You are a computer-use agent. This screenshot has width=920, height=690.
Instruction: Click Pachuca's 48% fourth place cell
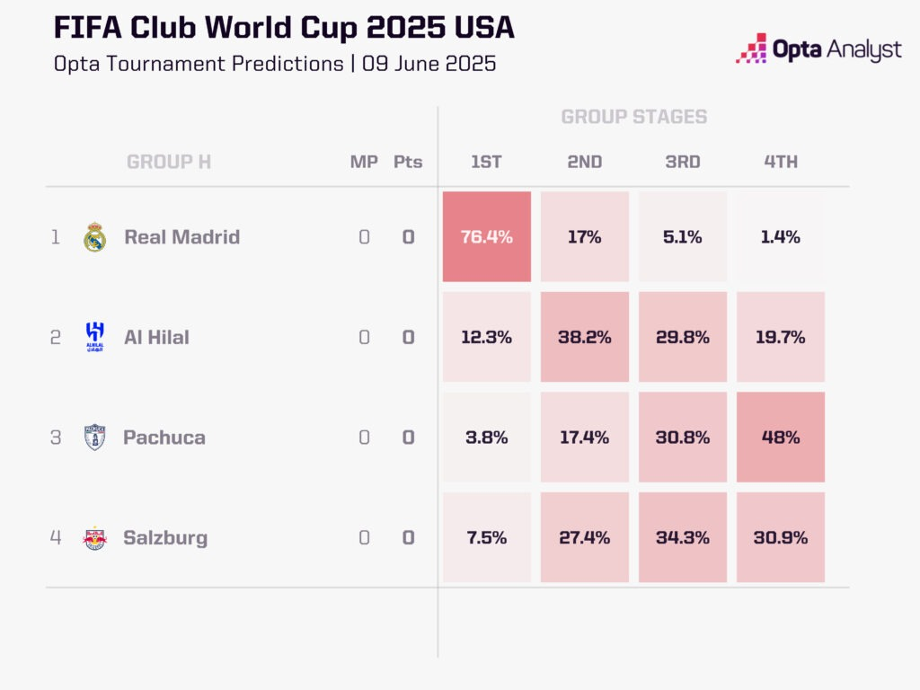781,438
